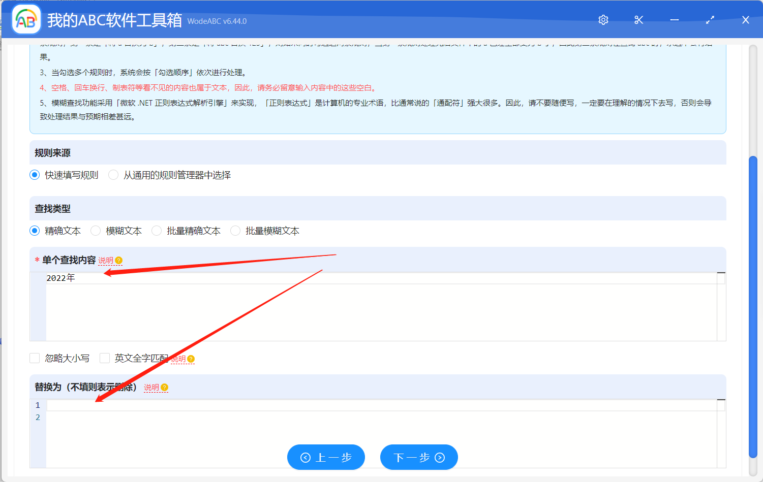763x482 pixels.
Task: Click the scissors tool icon in title bar
Action: click(639, 20)
